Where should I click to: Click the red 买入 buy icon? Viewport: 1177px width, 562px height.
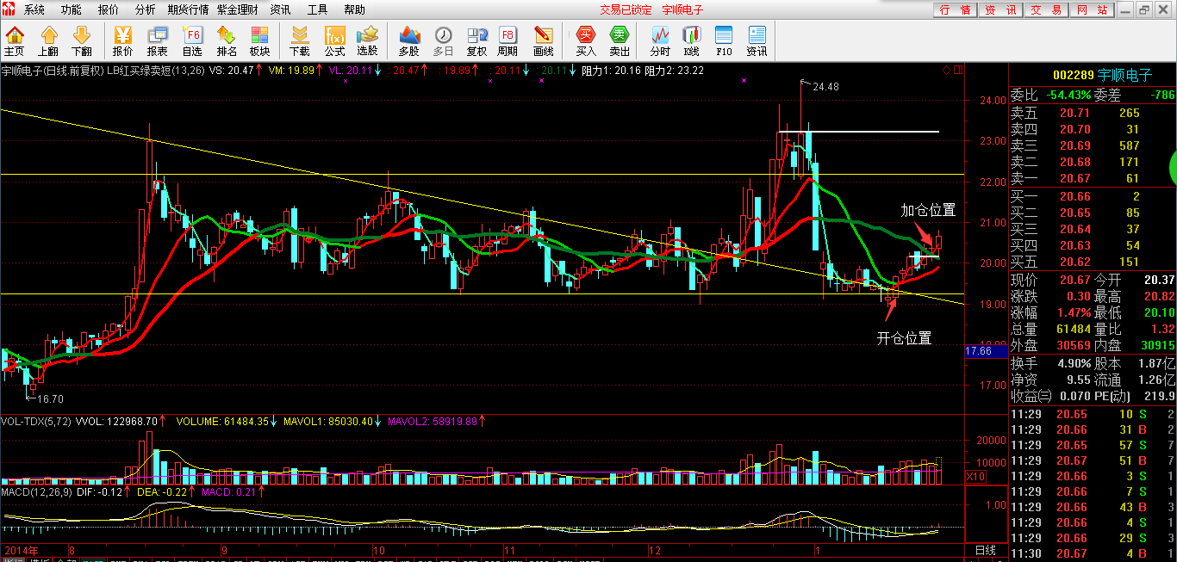(x=586, y=40)
